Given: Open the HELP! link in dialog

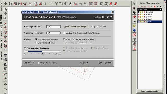Looking at the screenshot, I should (109, 17).
